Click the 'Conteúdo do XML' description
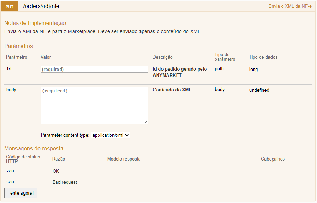This screenshot has width=317, height=203. click(172, 90)
